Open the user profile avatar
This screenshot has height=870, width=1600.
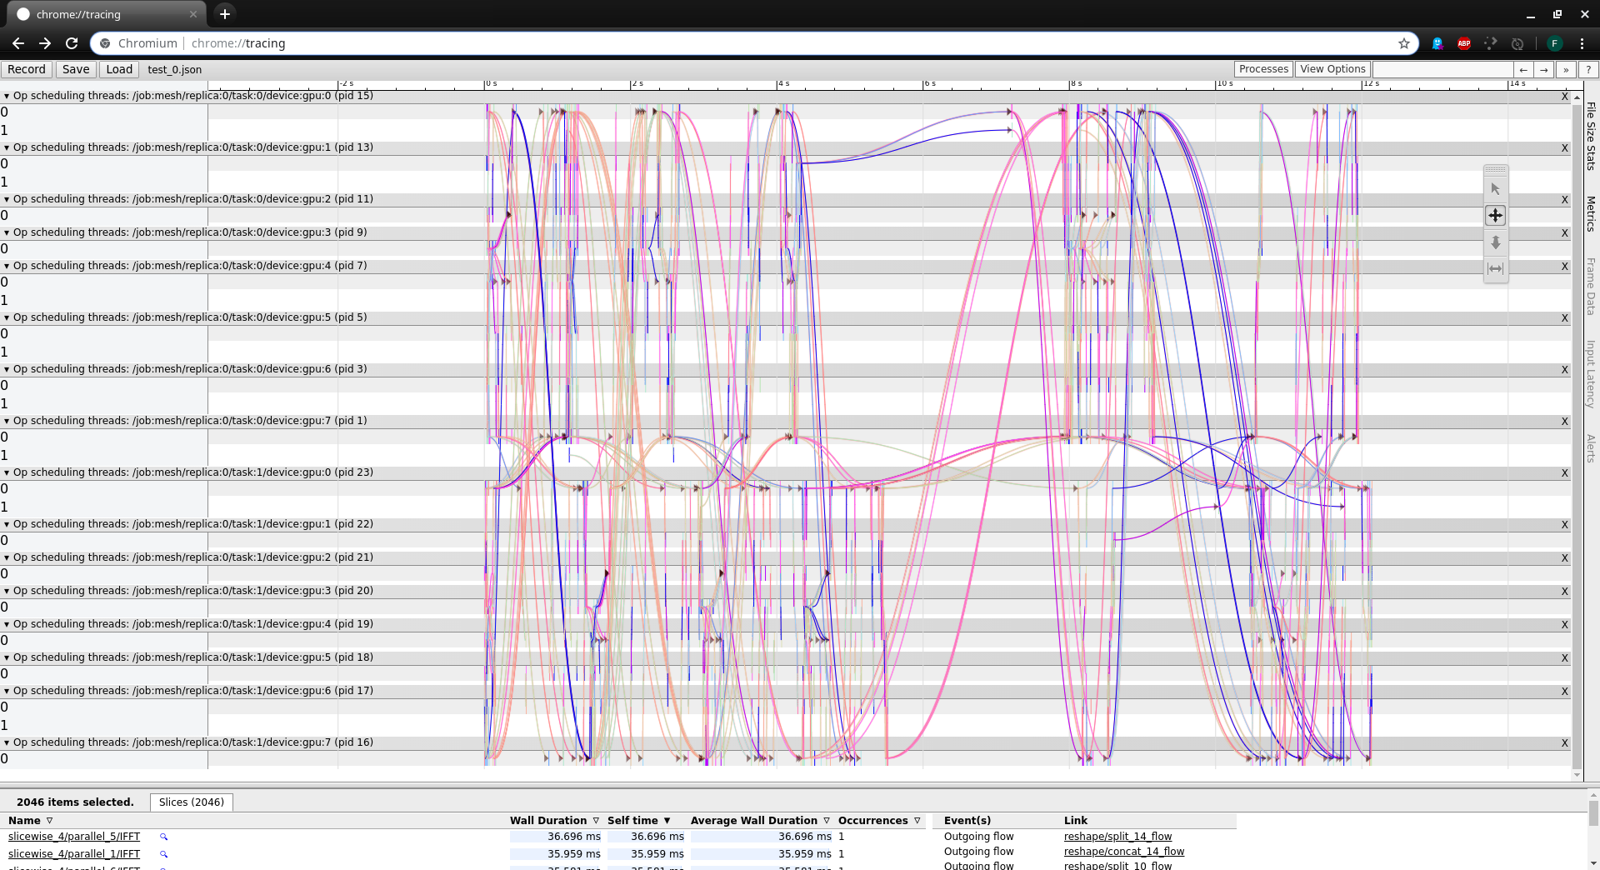(1554, 43)
